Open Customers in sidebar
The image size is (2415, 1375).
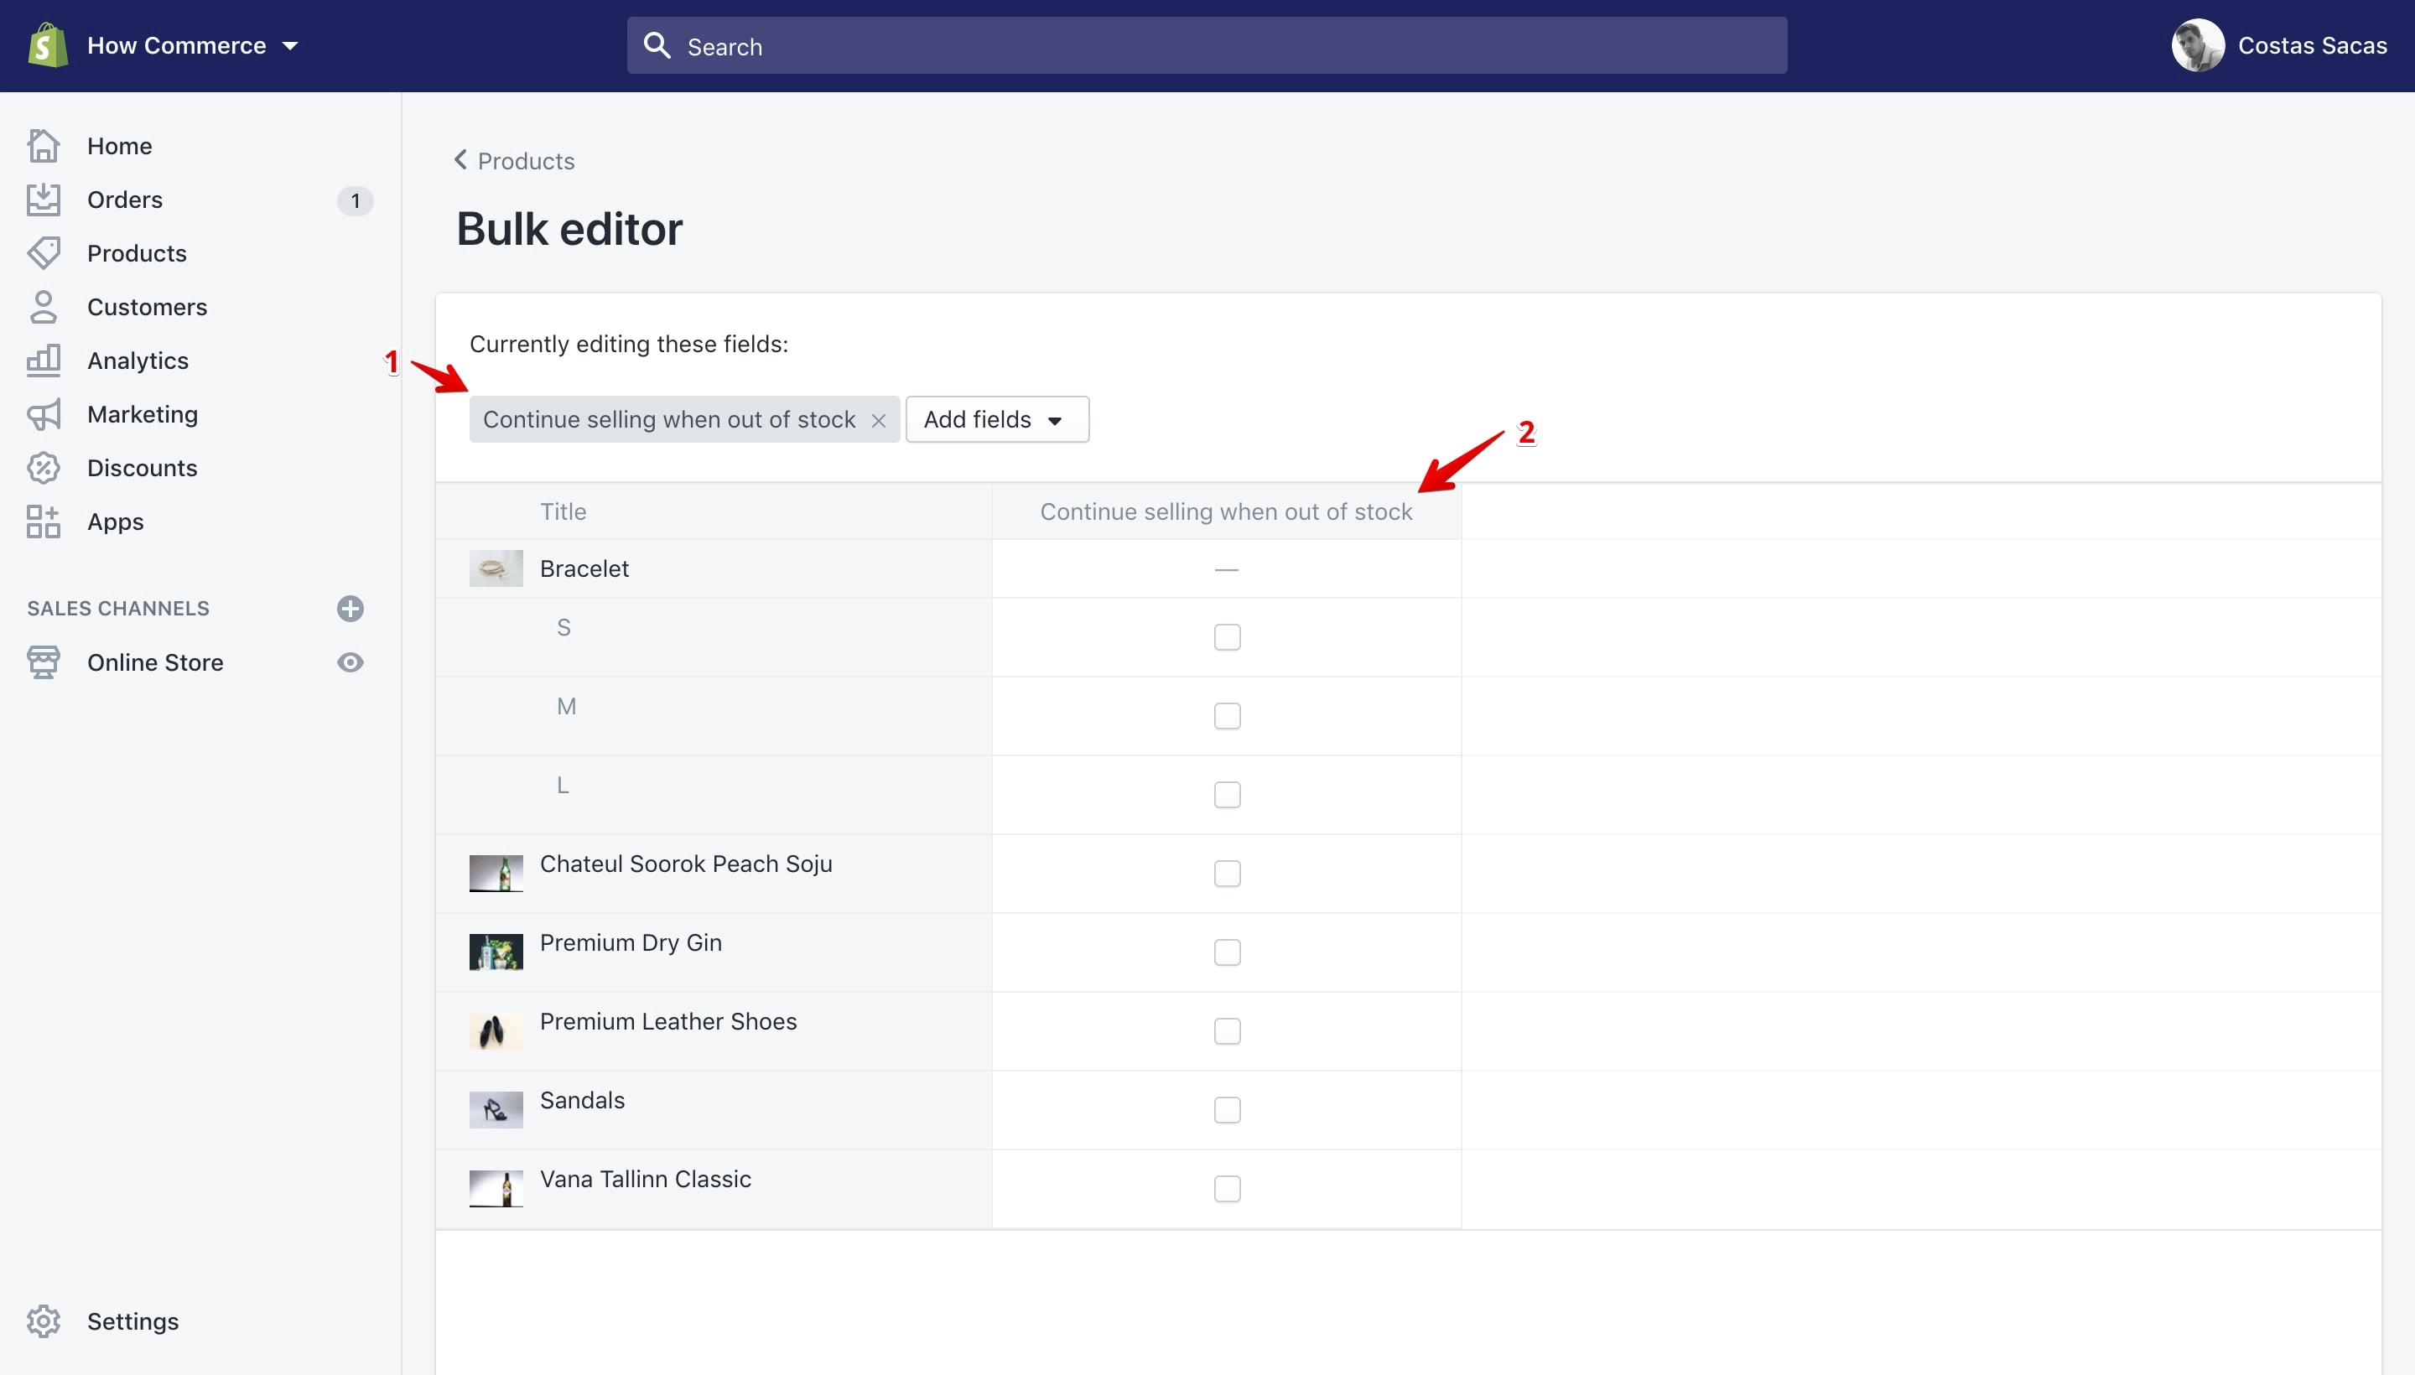tap(148, 307)
